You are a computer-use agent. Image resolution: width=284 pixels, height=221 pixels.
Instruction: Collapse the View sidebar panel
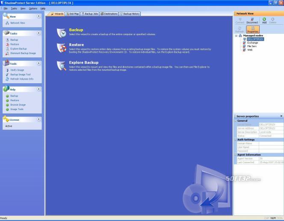click(38, 16)
